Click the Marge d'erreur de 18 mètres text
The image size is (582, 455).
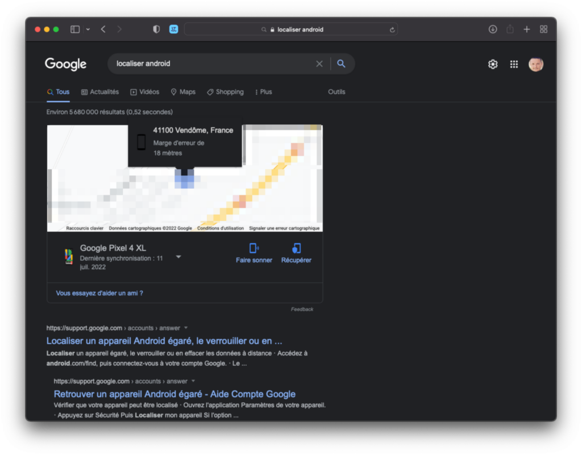(178, 148)
